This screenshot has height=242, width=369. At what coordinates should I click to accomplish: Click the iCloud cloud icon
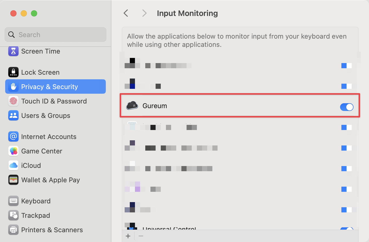point(13,166)
